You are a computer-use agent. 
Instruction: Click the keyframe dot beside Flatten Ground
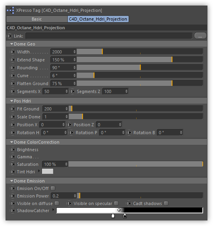pyautogui.click(x=13, y=84)
